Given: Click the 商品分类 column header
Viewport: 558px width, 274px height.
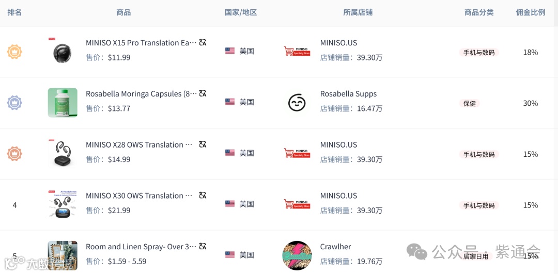Looking at the screenshot, I should tap(479, 12).
